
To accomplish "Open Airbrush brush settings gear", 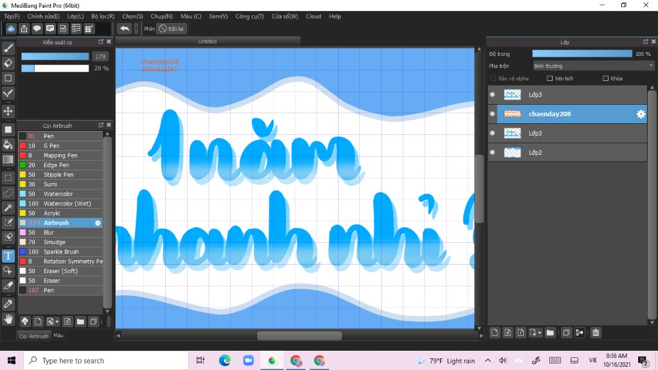I will pos(98,223).
